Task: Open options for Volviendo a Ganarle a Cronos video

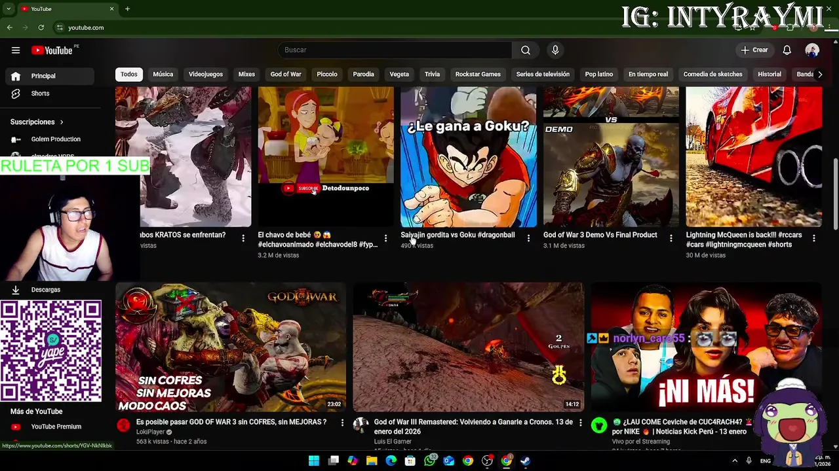Action: (x=580, y=423)
